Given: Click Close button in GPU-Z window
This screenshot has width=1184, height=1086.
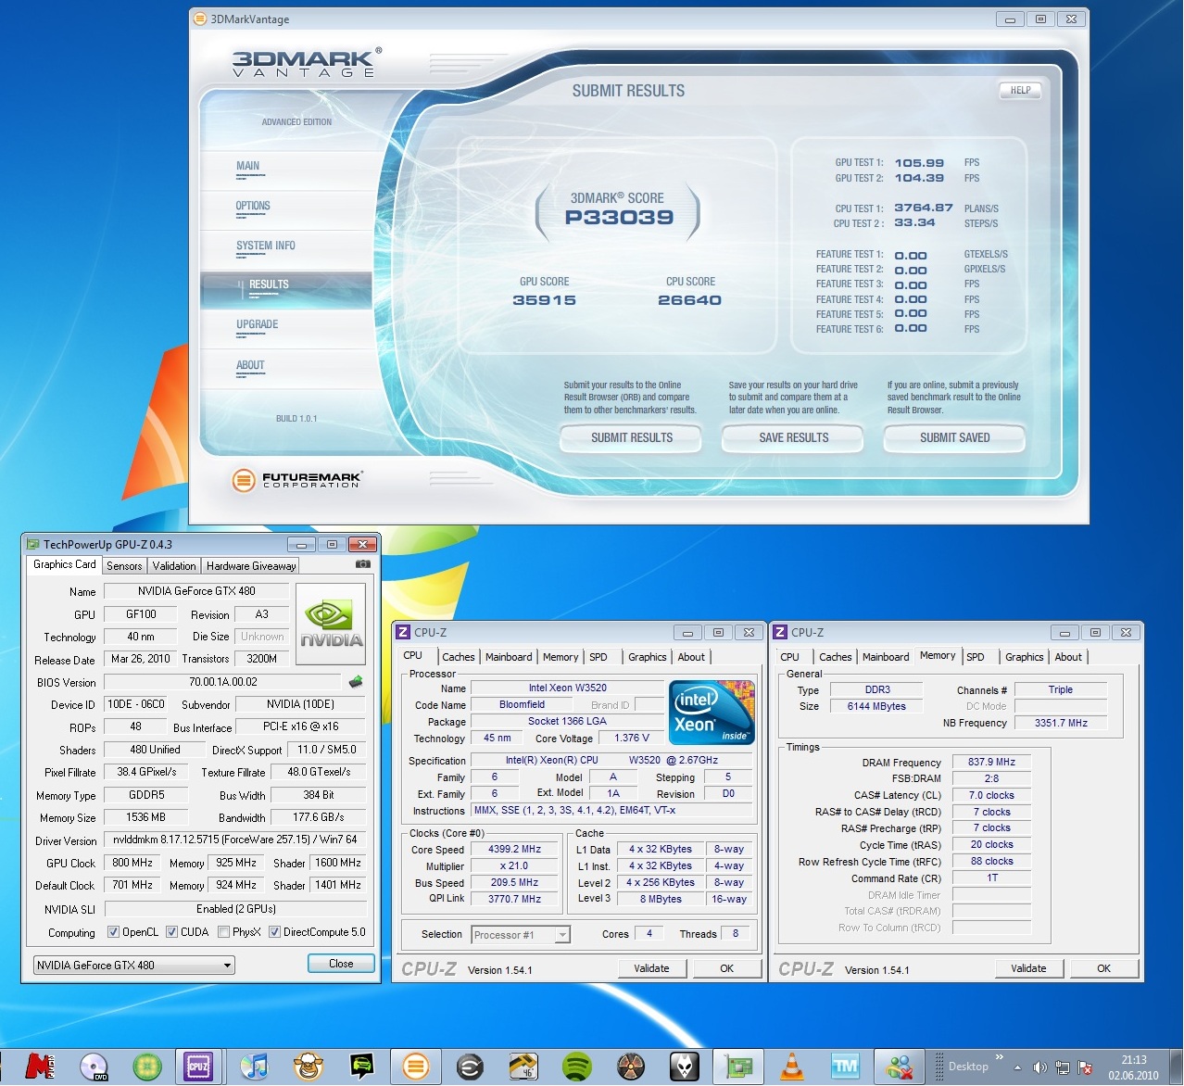Looking at the screenshot, I should (341, 964).
